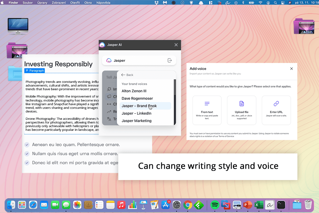Launch Google Chrome from the dock

187,205
